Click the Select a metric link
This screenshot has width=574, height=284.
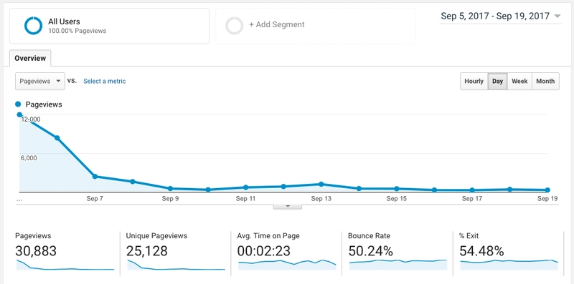(104, 81)
